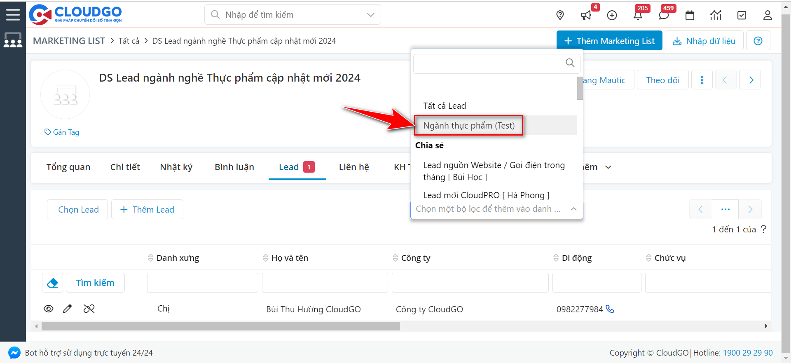Screen dimensions: 791x363
Task: Click the Thêm Lead button
Action: (147, 210)
